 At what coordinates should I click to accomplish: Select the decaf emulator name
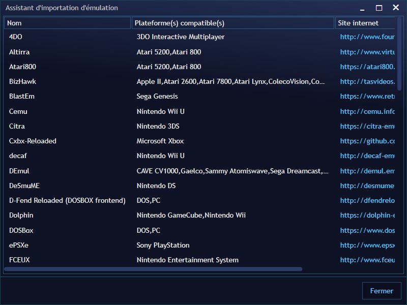coord(18,156)
